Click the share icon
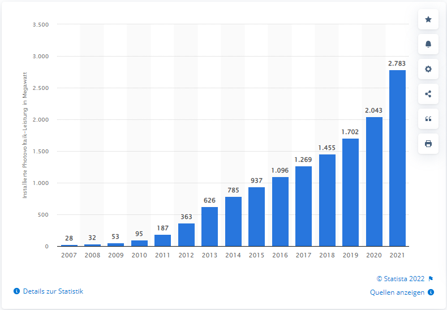447x310 pixels. (x=428, y=94)
